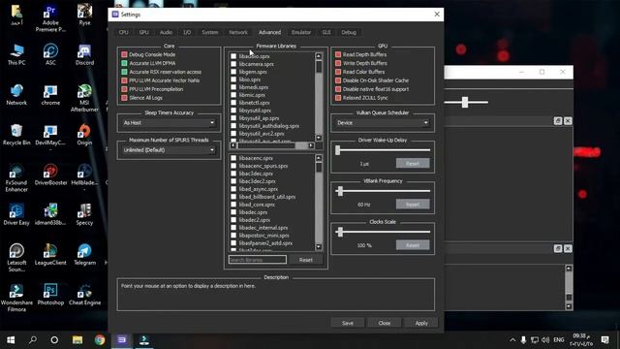Image resolution: width=620 pixels, height=349 pixels.
Task: Open Adobe Premiere Pro desktop shortcut
Action: coord(50,17)
